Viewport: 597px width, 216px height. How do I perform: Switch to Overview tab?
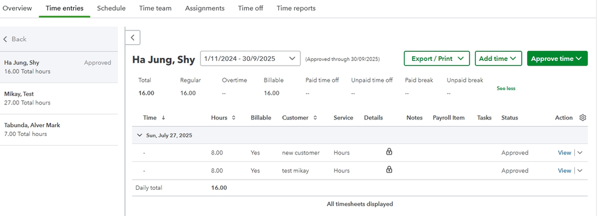[x=17, y=8]
